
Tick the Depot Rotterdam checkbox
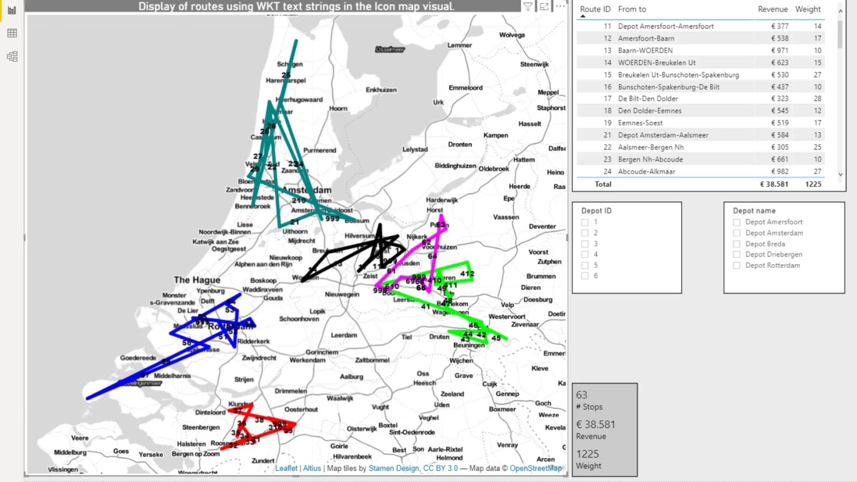(737, 265)
